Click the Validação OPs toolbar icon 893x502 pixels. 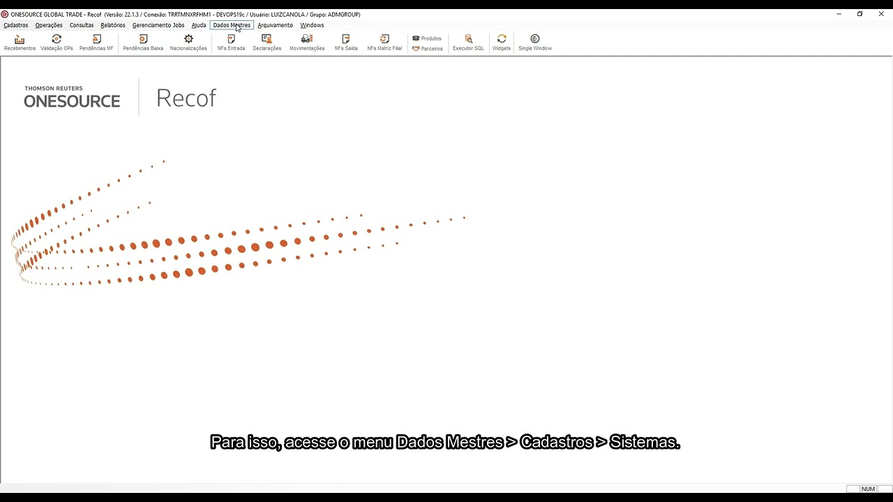[x=57, y=43]
